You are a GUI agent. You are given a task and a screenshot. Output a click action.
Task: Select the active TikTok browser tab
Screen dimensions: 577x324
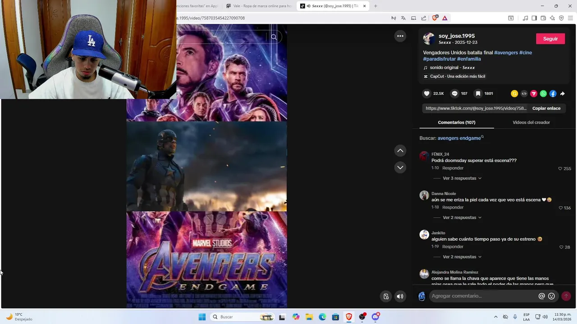point(334,6)
